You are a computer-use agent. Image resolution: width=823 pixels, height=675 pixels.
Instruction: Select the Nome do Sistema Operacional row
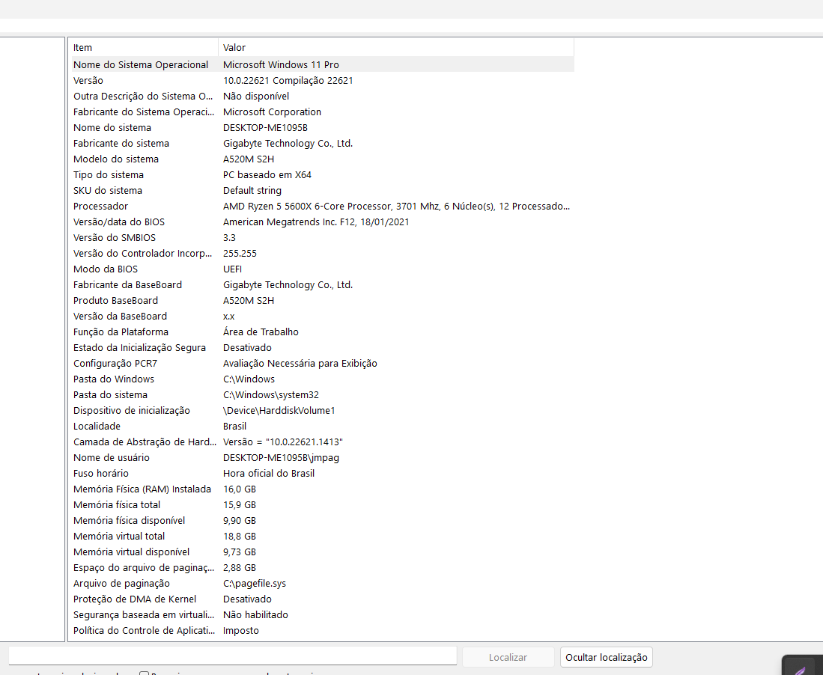pos(322,64)
